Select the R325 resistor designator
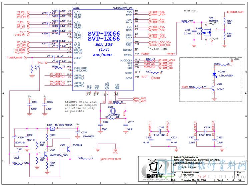 point(80,158)
